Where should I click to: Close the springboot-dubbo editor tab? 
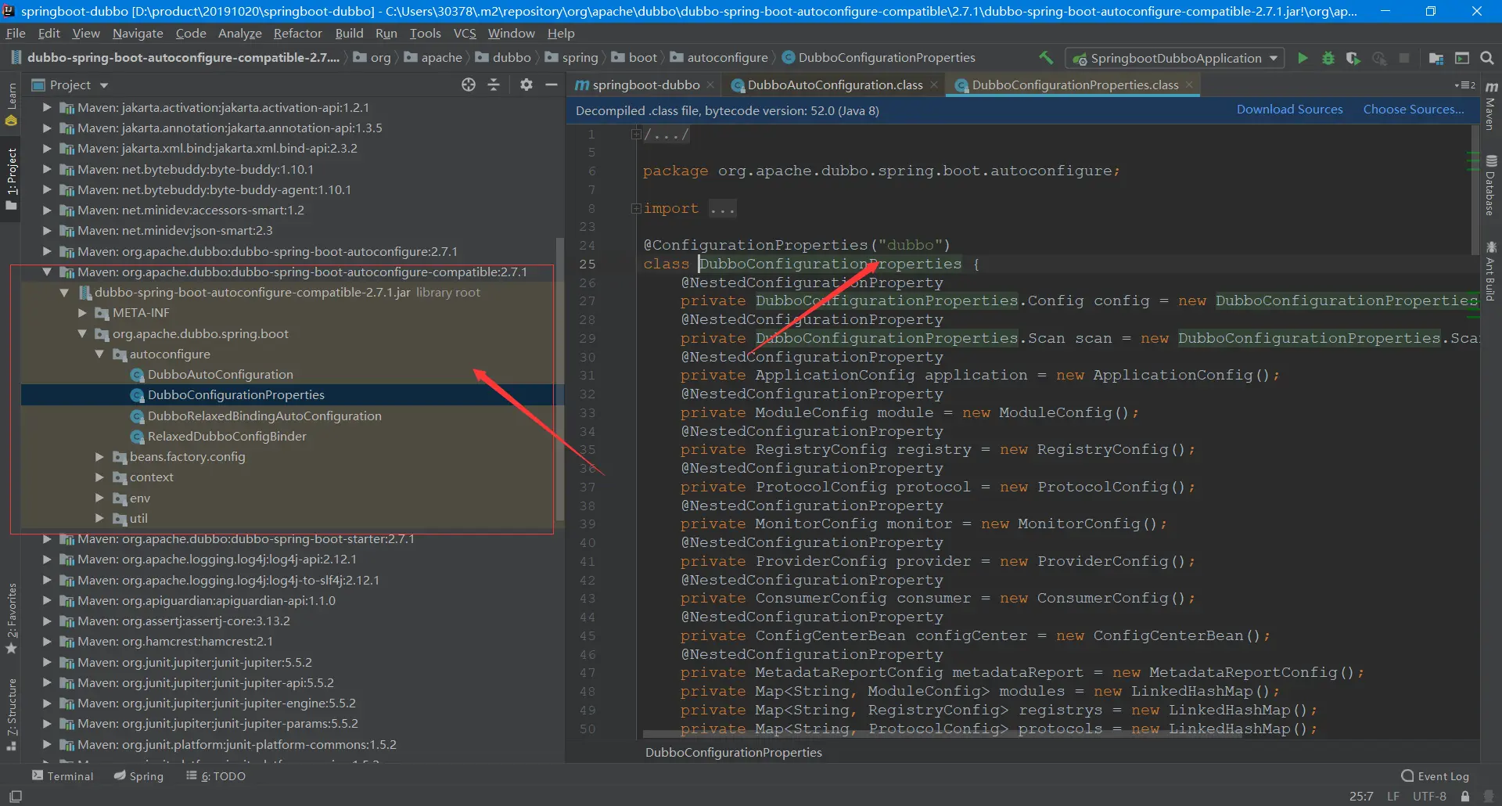(x=710, y=85)
